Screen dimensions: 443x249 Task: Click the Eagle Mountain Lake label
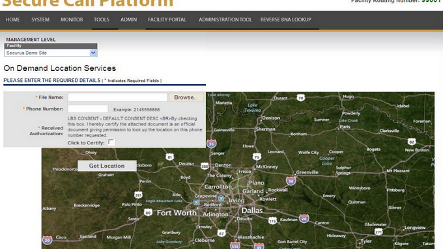164,201
